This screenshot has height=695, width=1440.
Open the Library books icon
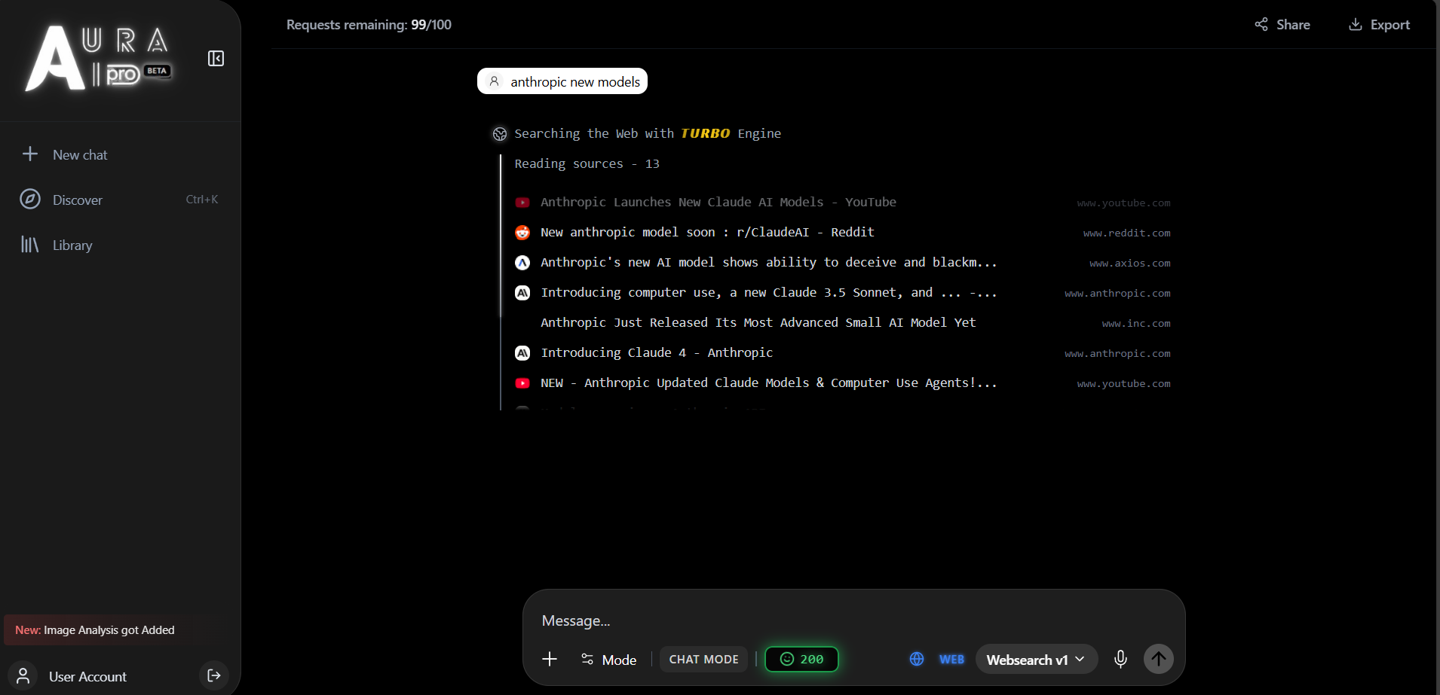tap(30, 245)
